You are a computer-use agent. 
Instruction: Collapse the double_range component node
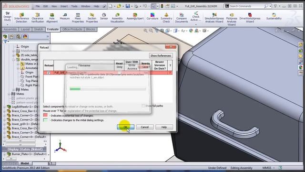point(13,60)
